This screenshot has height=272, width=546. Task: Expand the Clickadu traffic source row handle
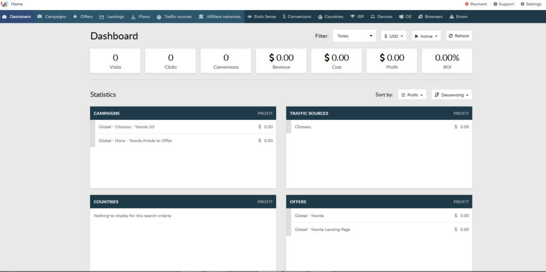coord(288,127)
